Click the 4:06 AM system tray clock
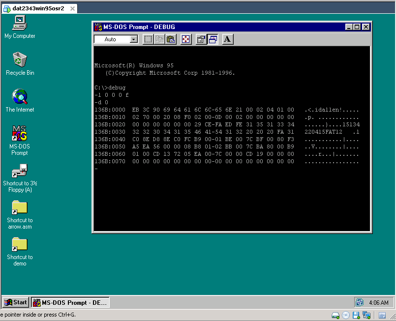This screenshot has height=321, width=396. tap(378, 303)
